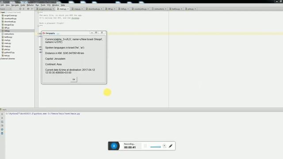This screenshot has width=283, height=159.
Task: Close the instructions editor tab
Action: click(x=165, y=9)
